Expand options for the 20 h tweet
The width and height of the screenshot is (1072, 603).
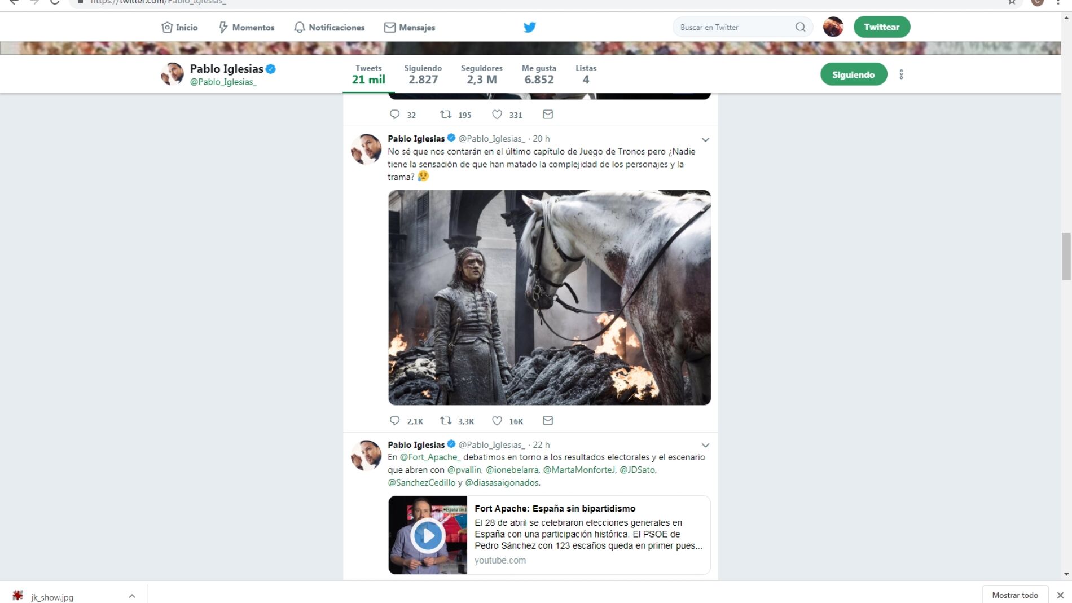click(705, 139)
